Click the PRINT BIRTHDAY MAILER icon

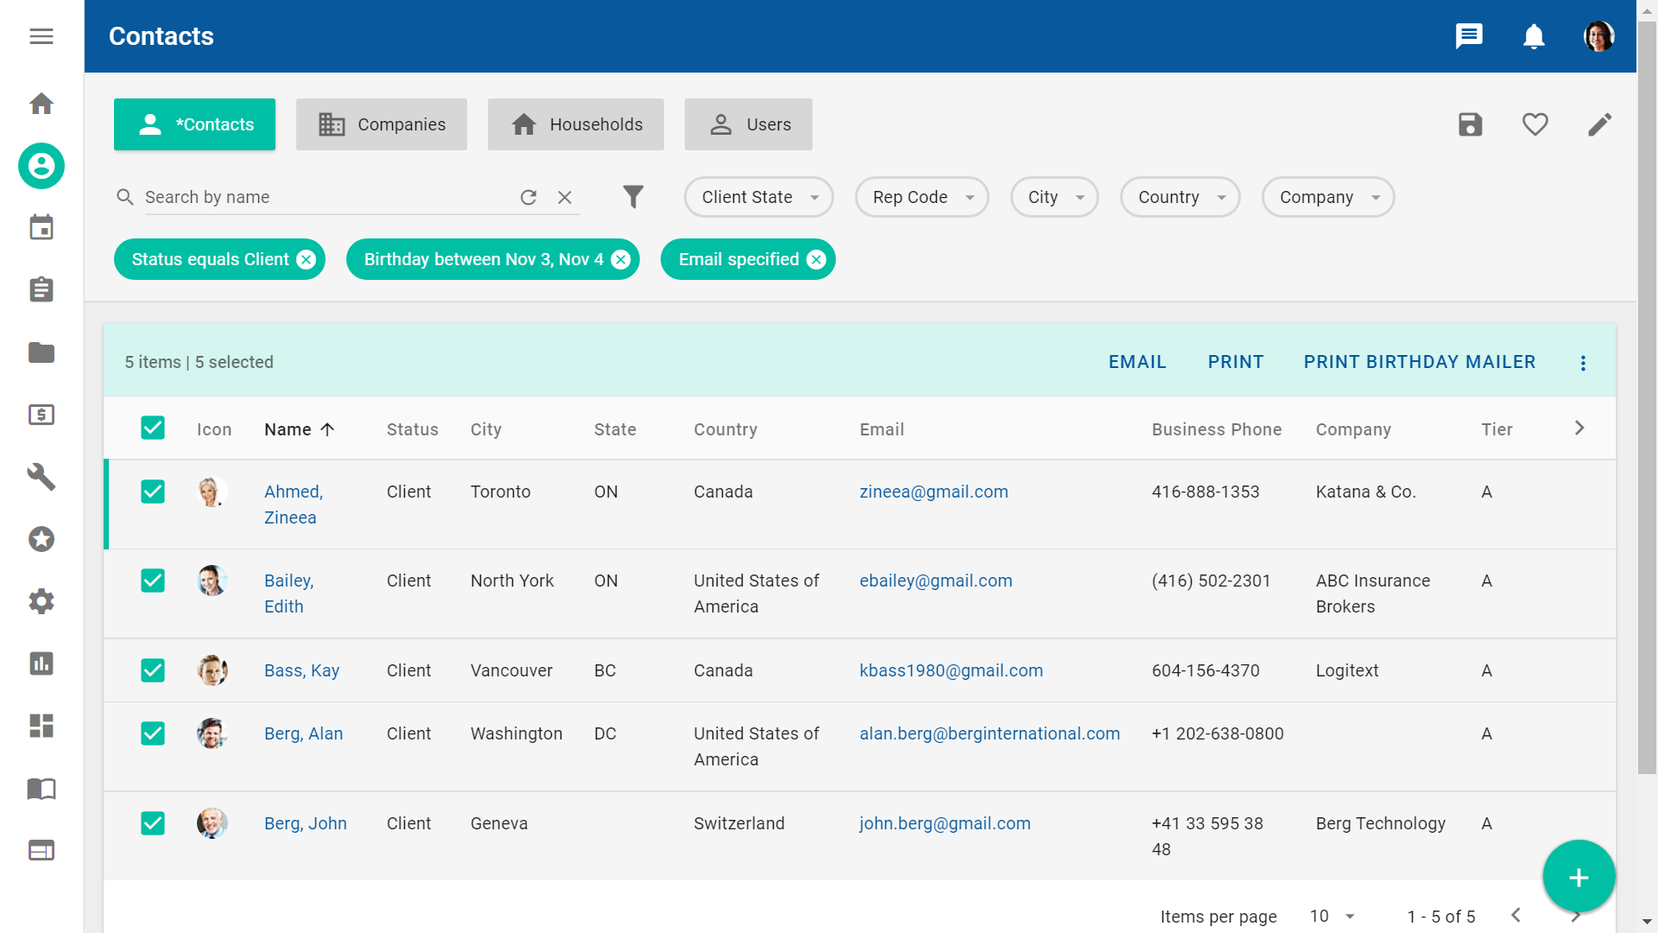1420,362
